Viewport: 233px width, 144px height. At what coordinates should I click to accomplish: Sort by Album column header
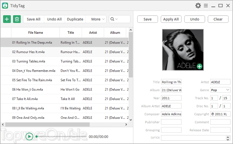pos(115,33)
